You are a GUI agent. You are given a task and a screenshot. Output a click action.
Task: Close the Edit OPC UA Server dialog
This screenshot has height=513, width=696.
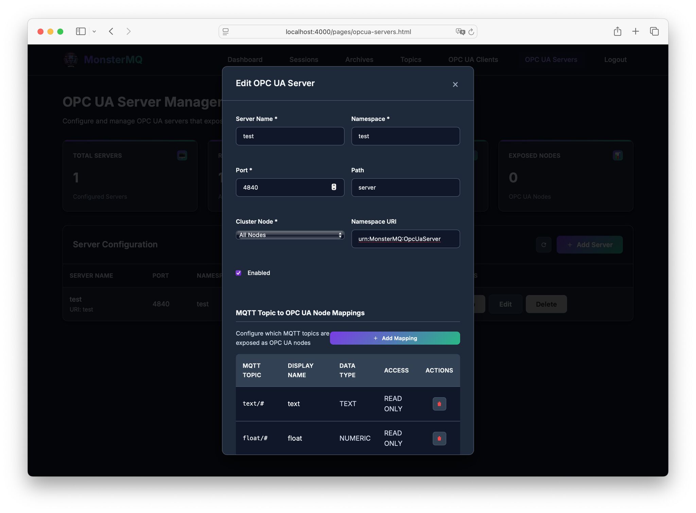455,84
